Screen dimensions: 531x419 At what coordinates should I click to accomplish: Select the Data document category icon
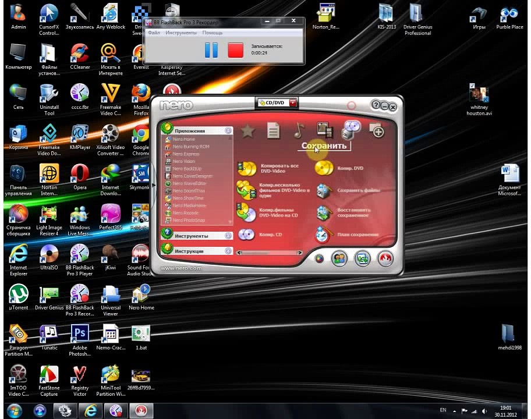point(273,130)
